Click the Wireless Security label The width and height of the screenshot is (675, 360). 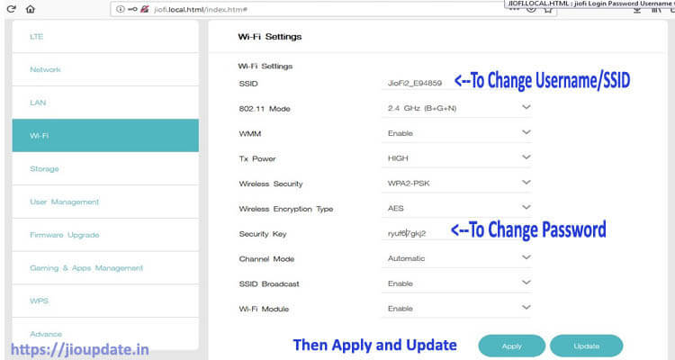(271, 184)
